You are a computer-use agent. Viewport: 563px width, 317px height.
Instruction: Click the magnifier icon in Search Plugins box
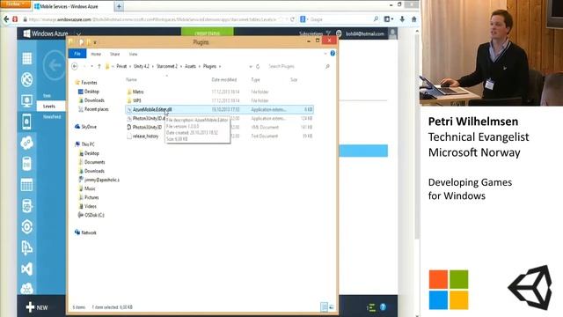point(327,67)
